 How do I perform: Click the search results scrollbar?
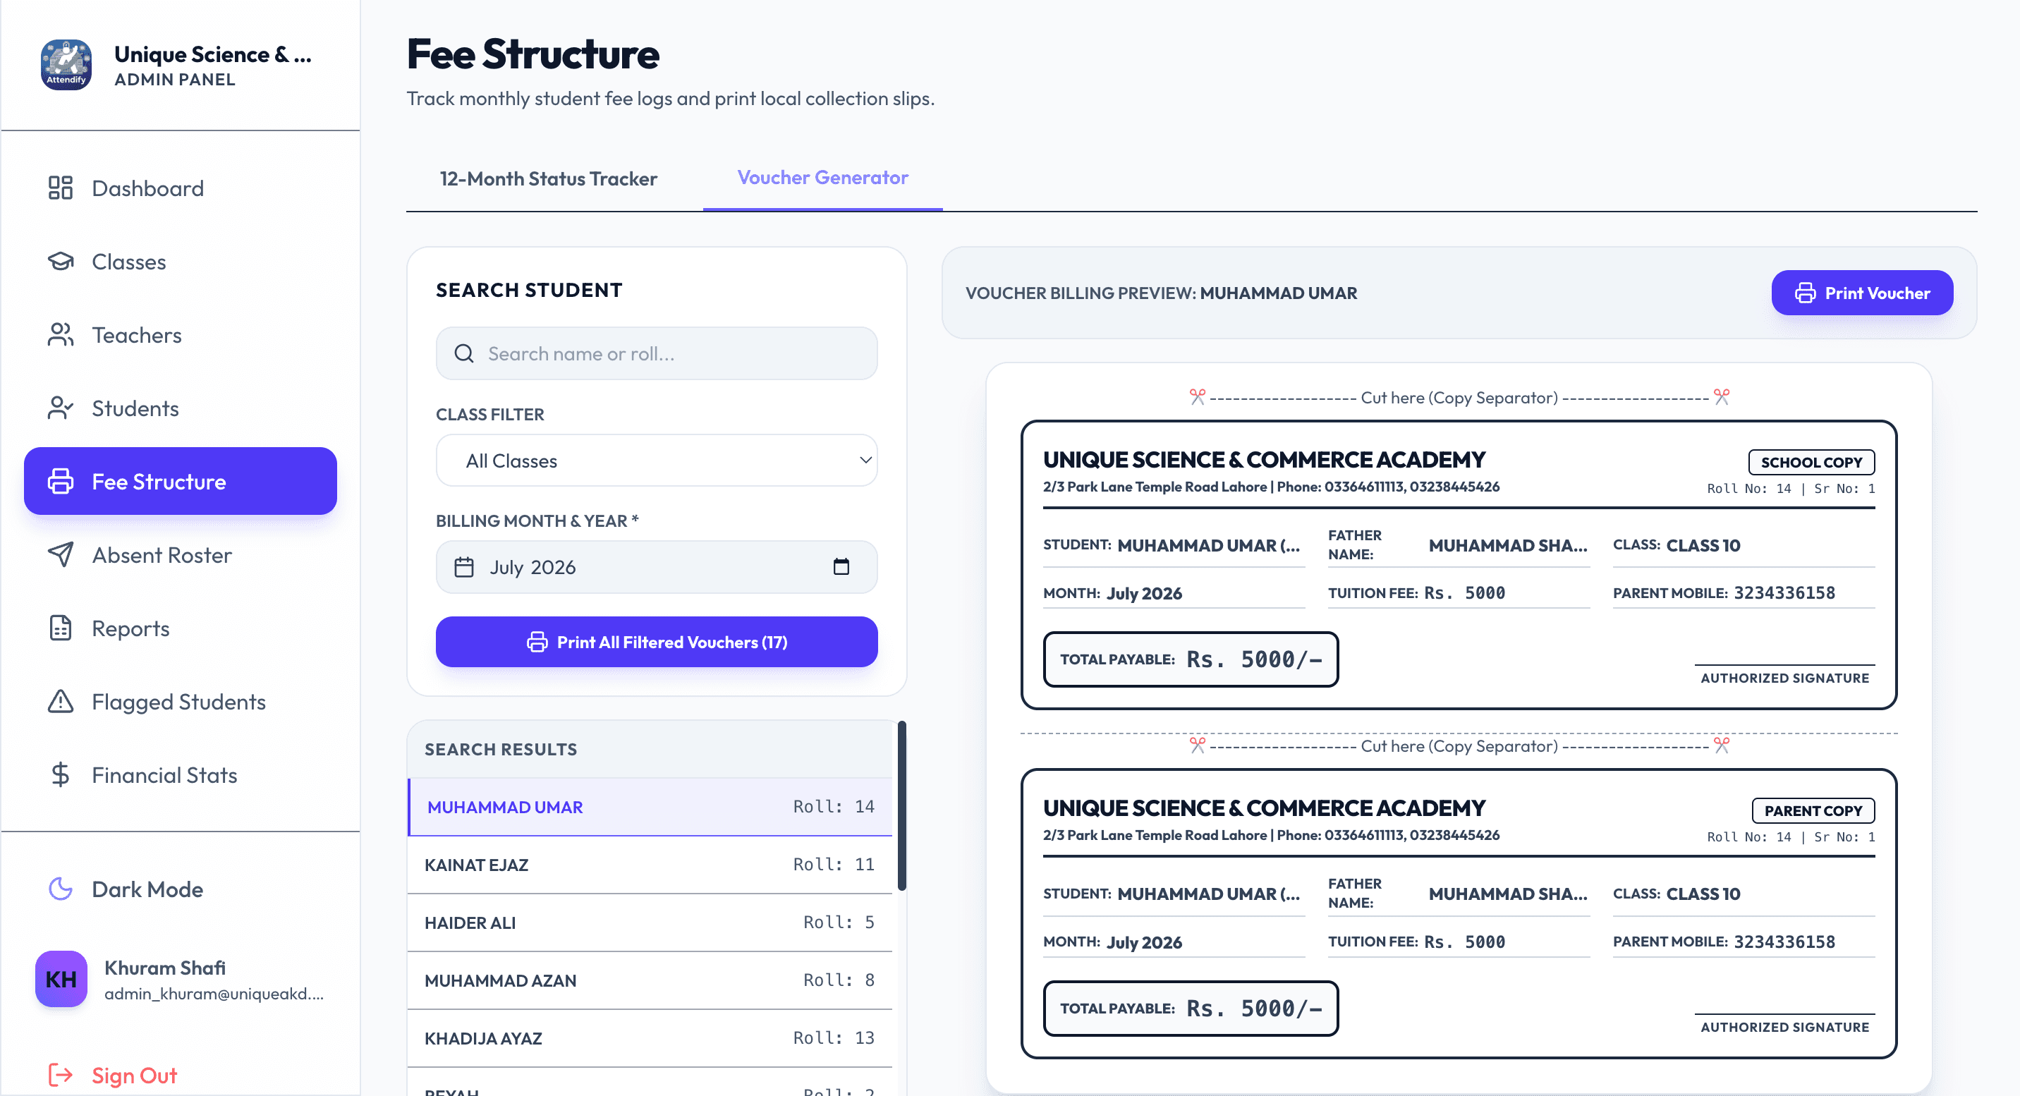tap(902, 805)
